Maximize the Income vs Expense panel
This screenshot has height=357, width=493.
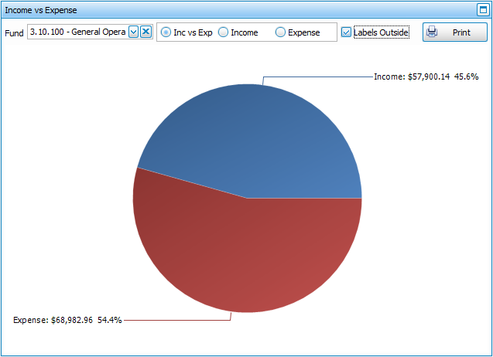[483, 10]
